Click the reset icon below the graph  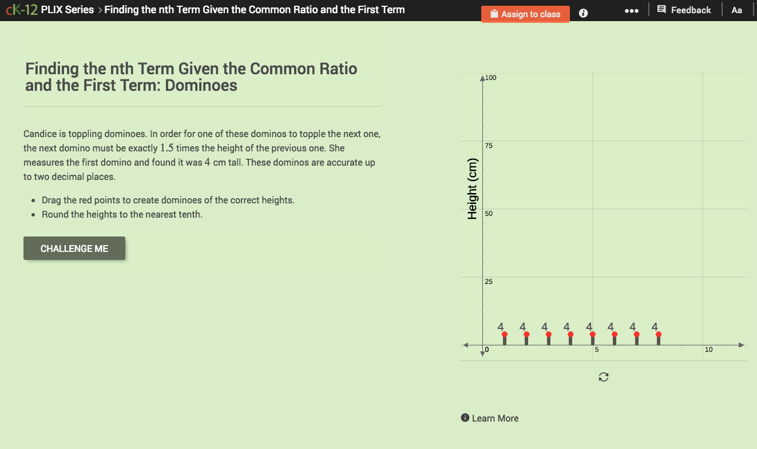point(603,376)
